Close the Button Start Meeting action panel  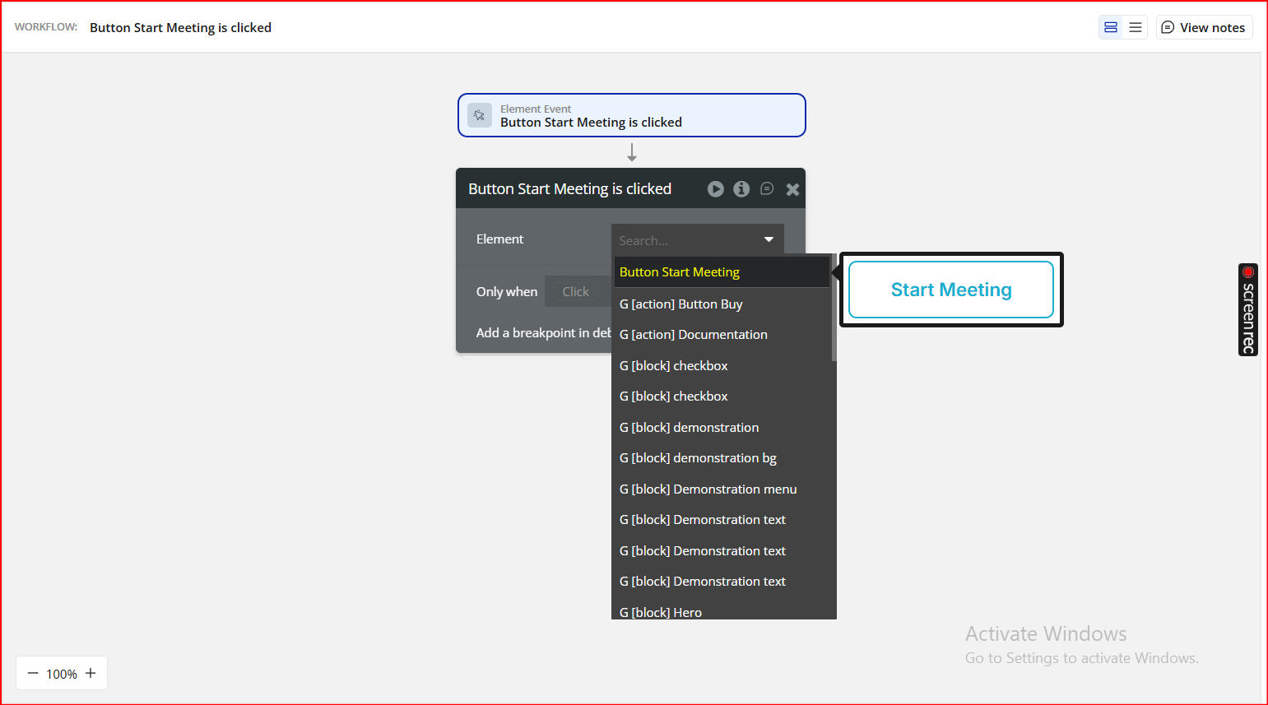point(792,189)
